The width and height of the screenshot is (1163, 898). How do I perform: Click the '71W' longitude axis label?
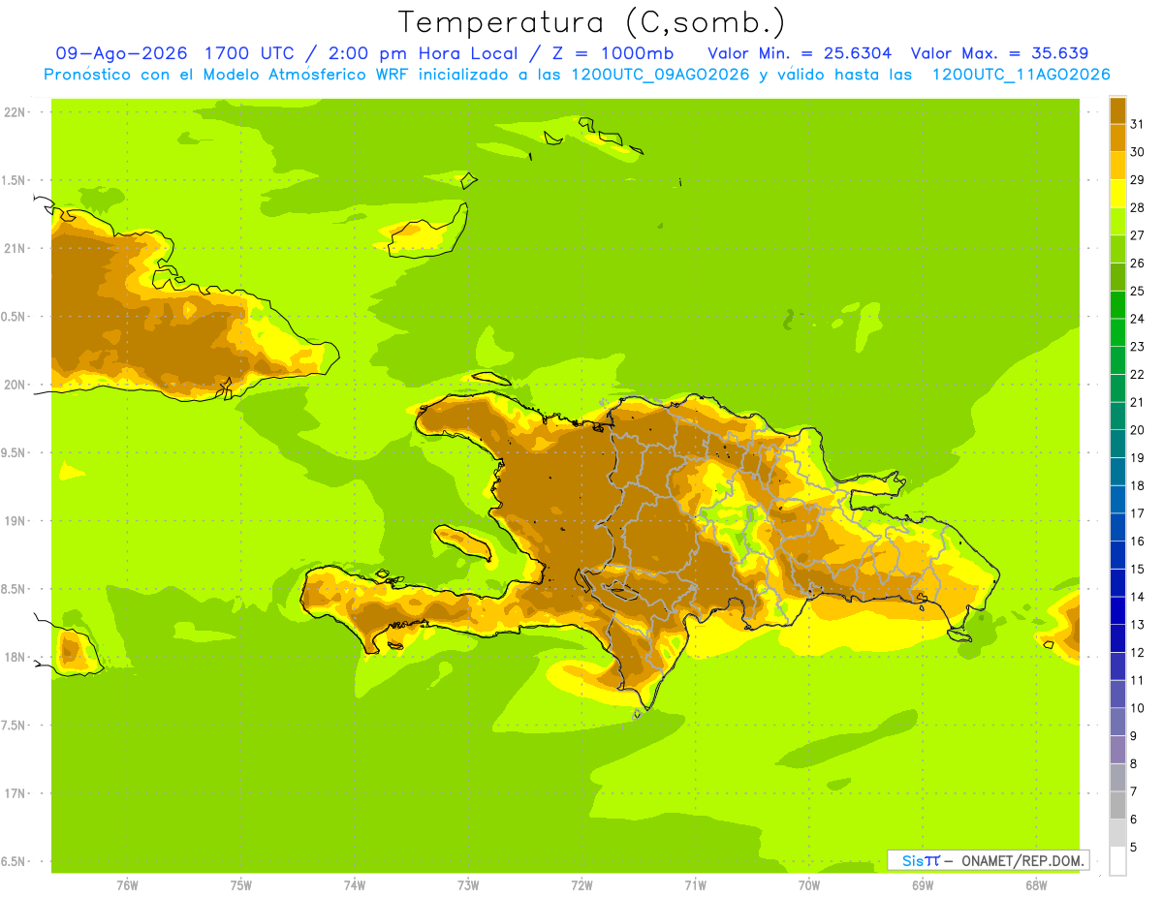pos(695,885)
